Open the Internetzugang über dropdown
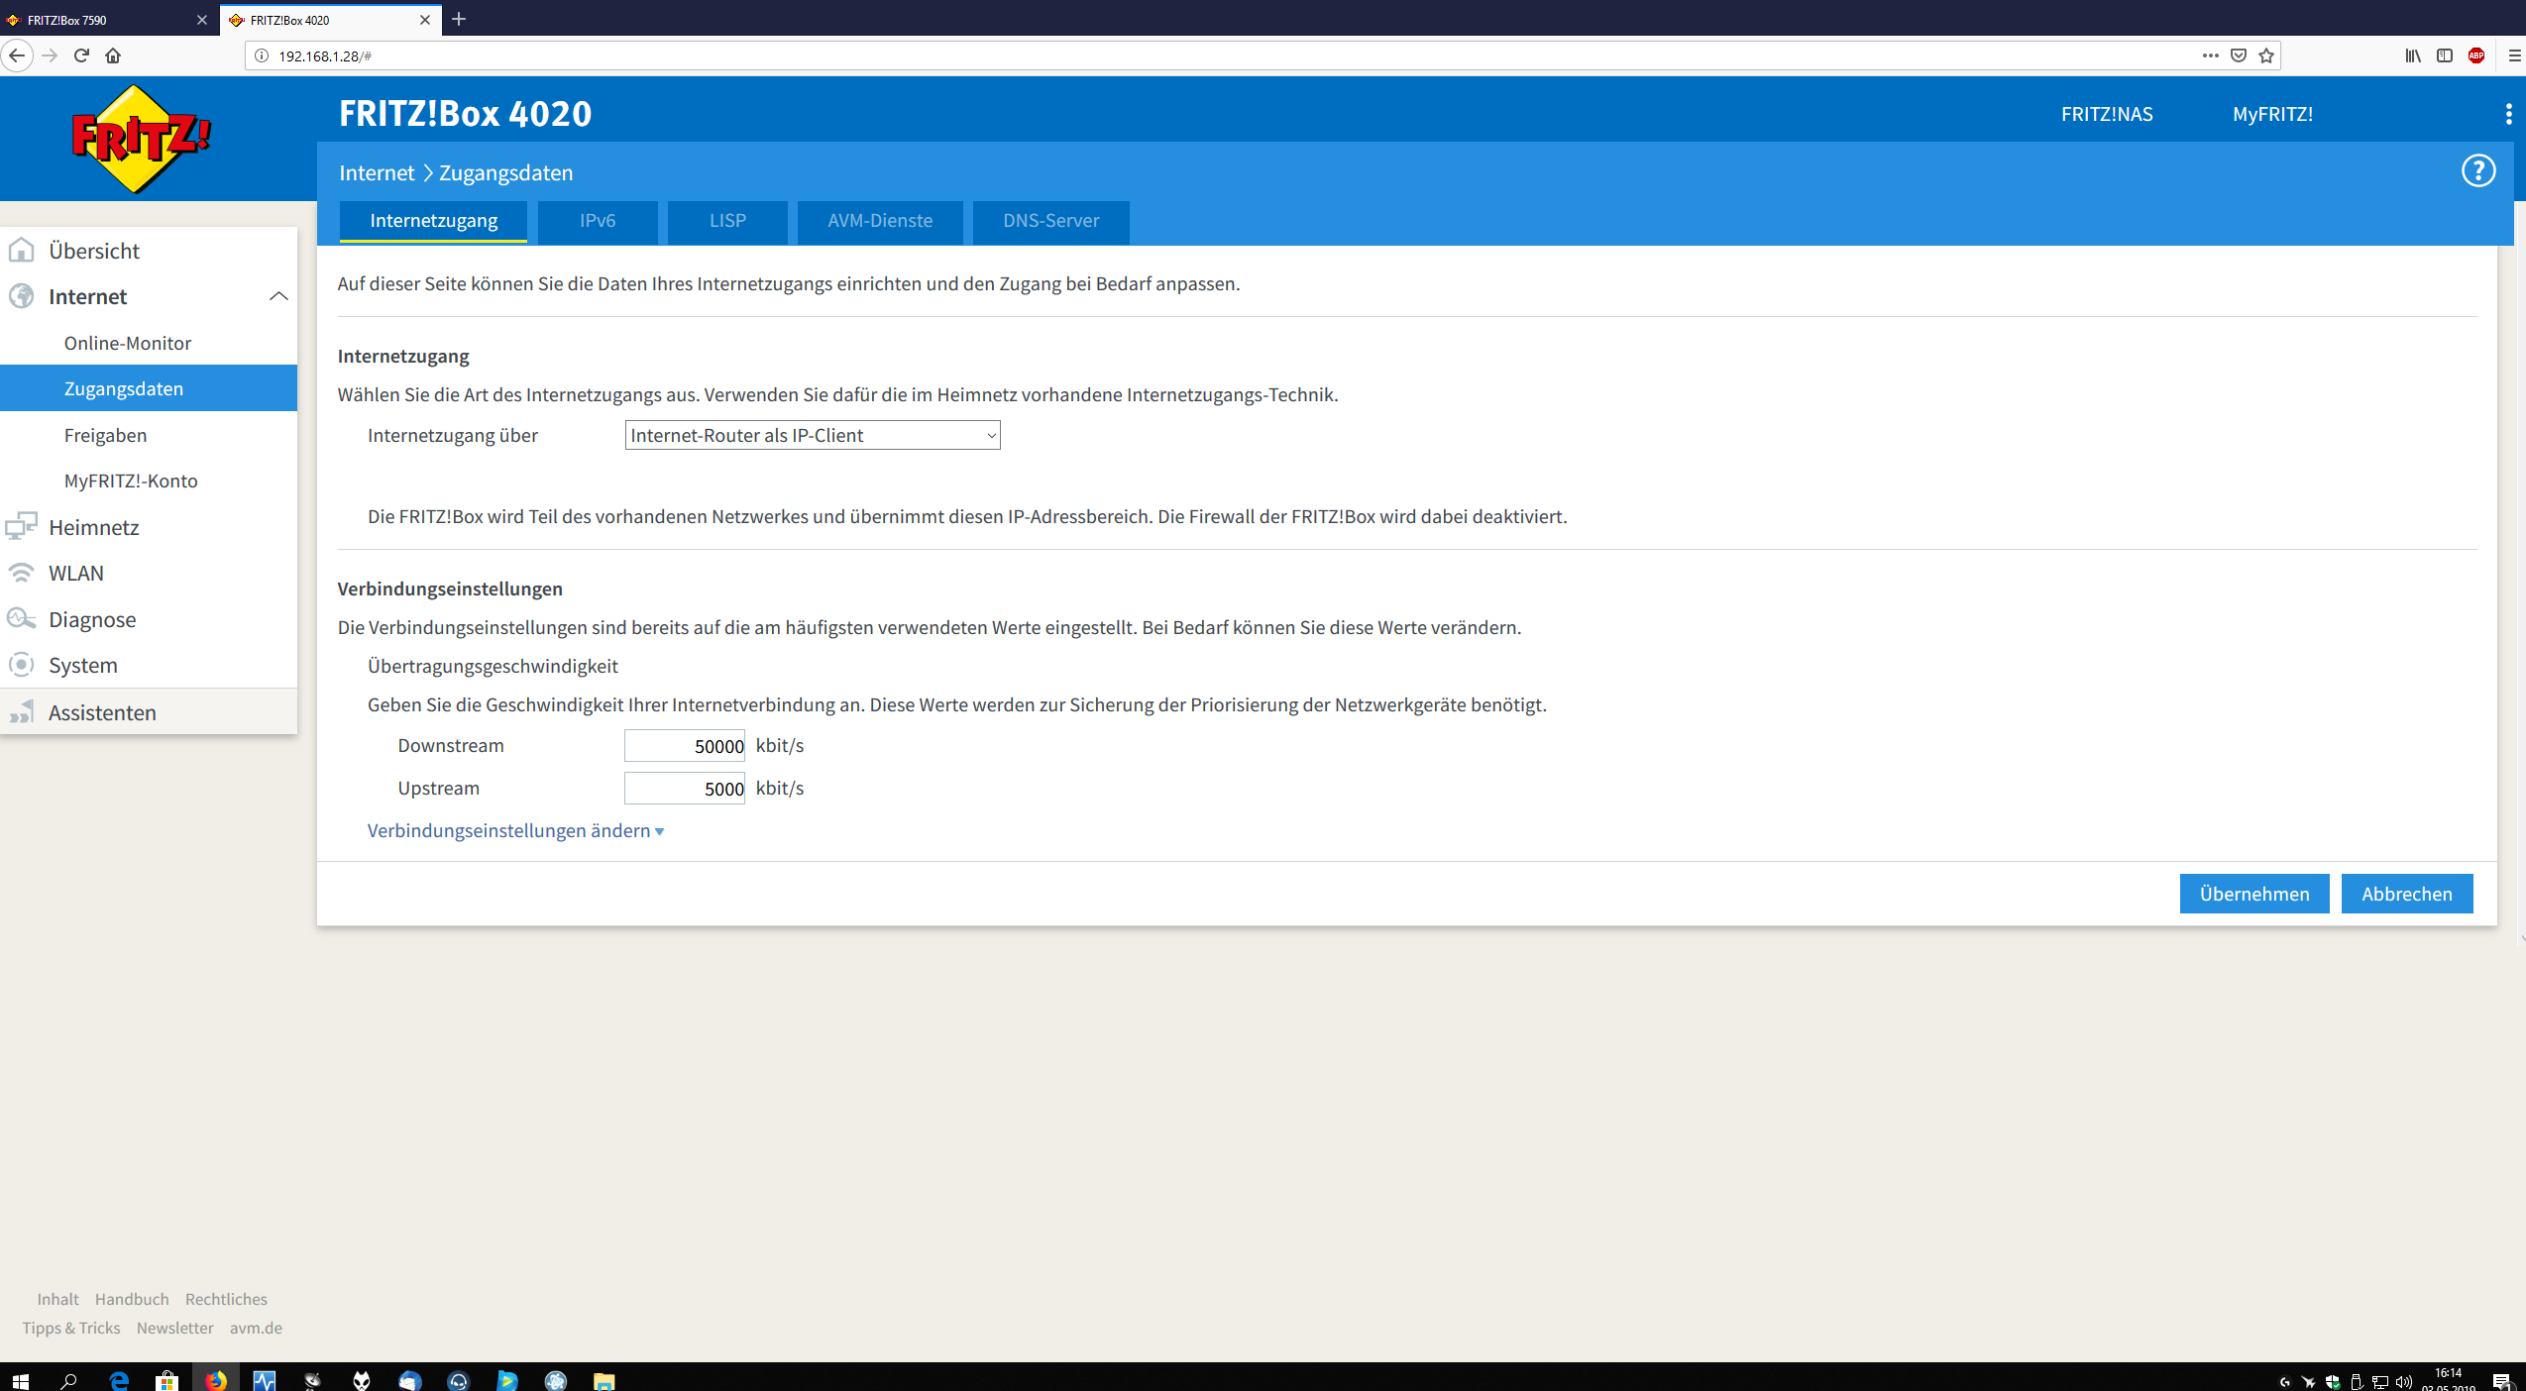The height and width of the screenshot is (1391, 2526). [813, 435]
